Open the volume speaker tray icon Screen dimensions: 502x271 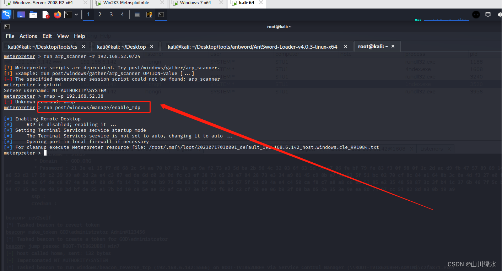tap(499, 15)
